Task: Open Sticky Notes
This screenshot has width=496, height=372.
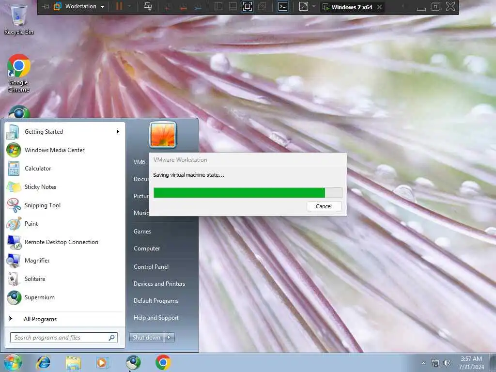Action: [x=63, y=187]
